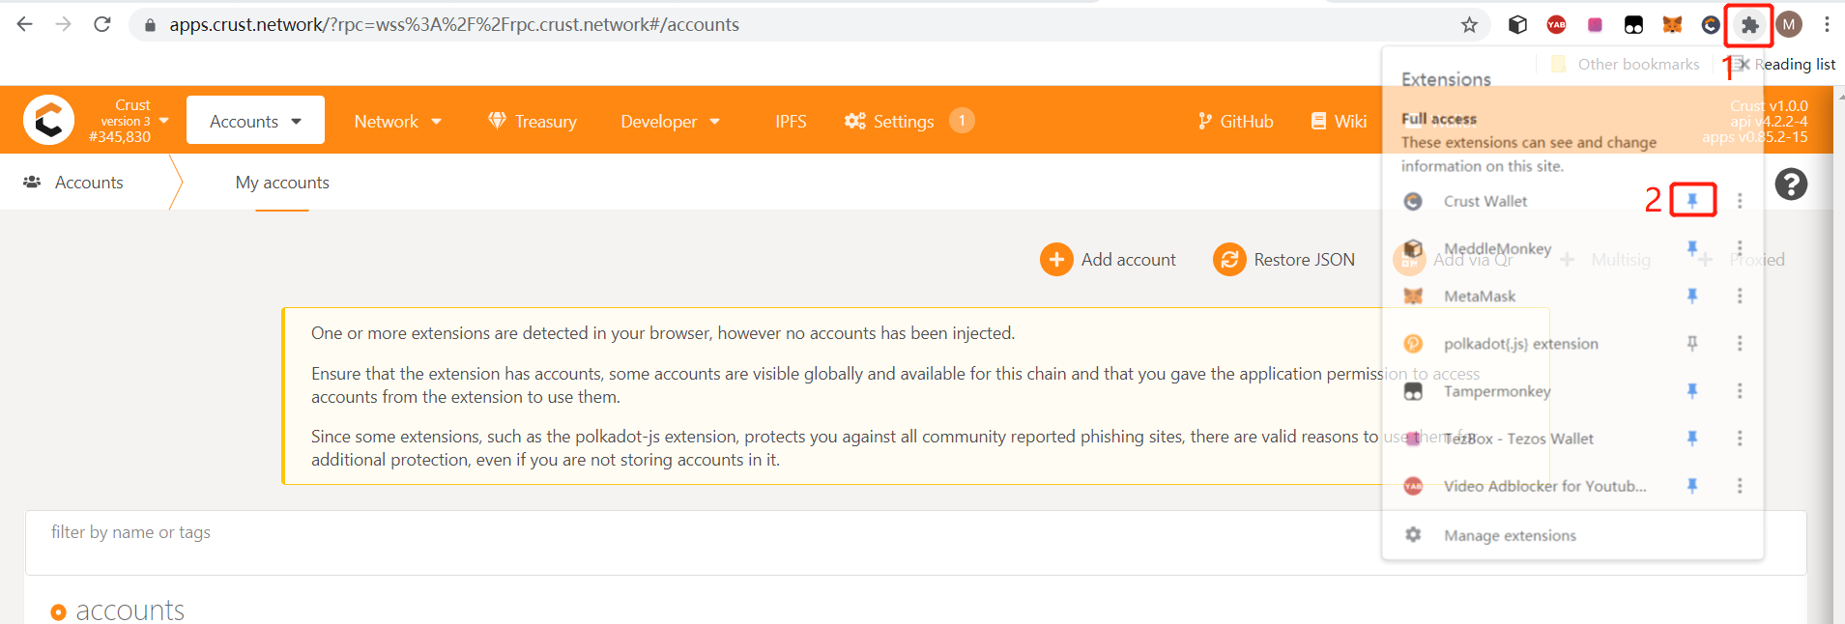
Task: Click the Restore JSON button
Action: tap(1284, 259)
